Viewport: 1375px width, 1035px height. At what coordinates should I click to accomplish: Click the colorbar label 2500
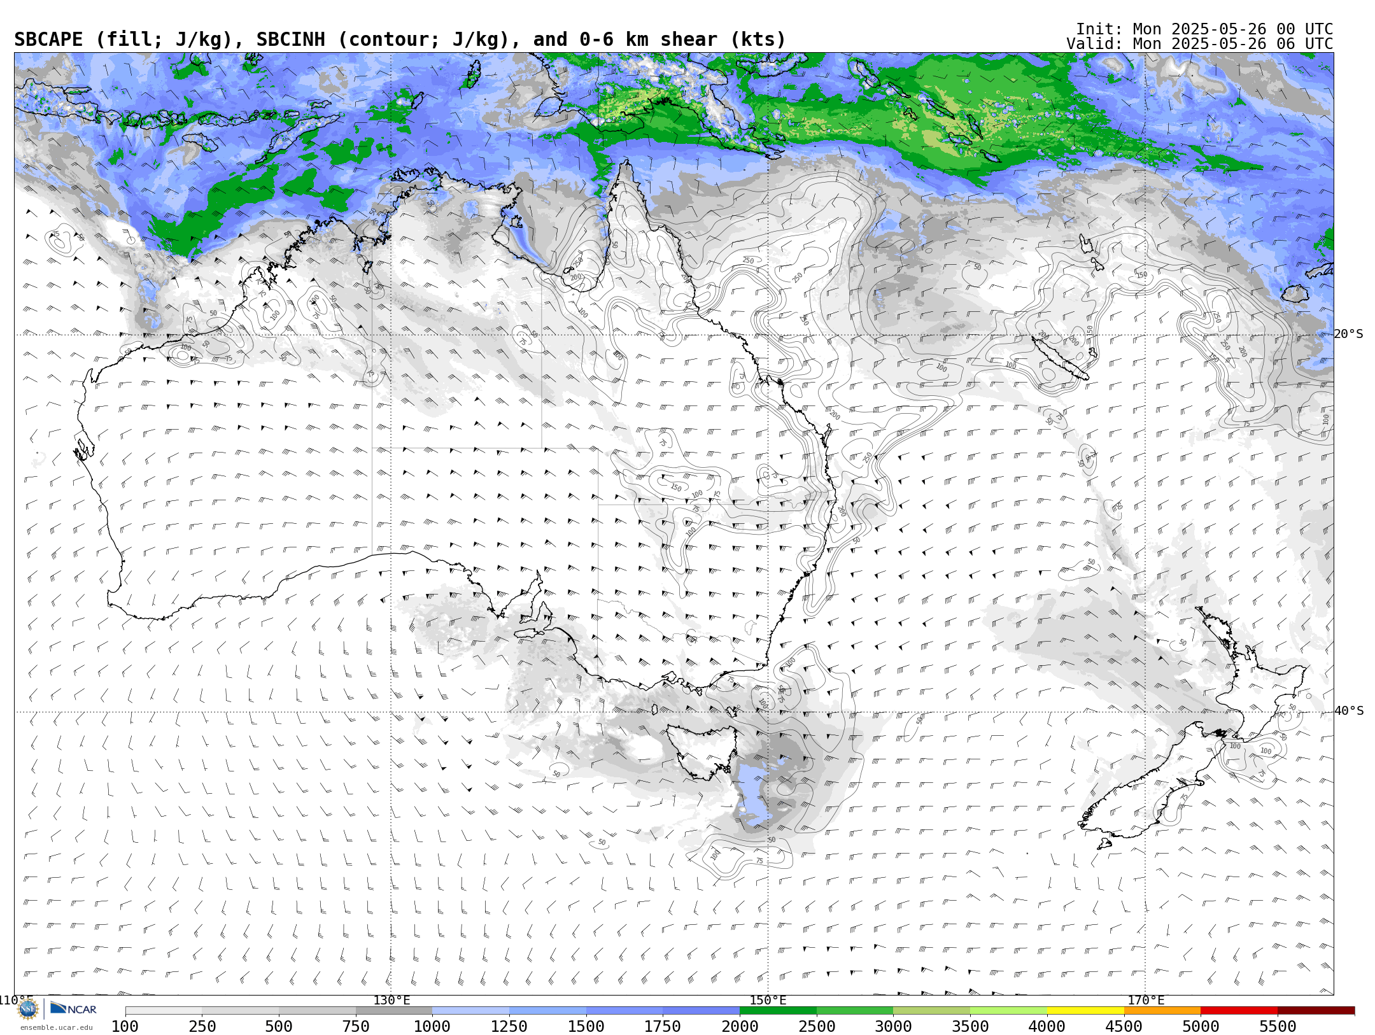tap(817, 1026)
